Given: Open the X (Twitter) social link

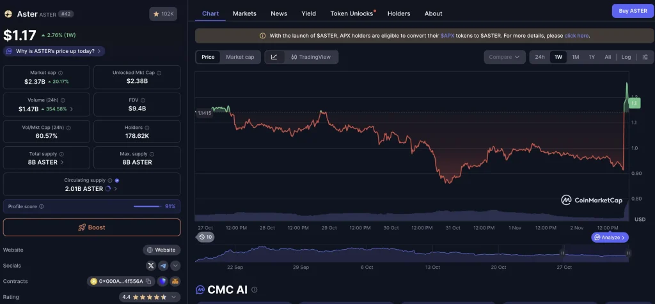Looking at the screenshot, I should (151, 266).
